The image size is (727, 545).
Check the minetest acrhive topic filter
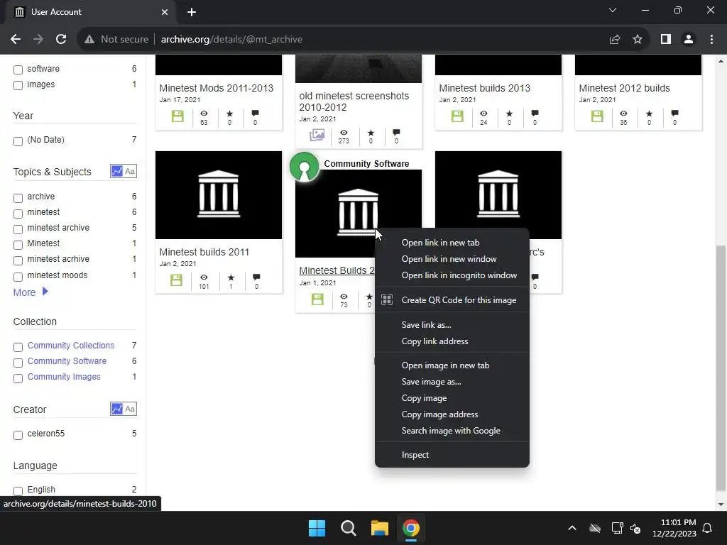[x=18, y=260]
